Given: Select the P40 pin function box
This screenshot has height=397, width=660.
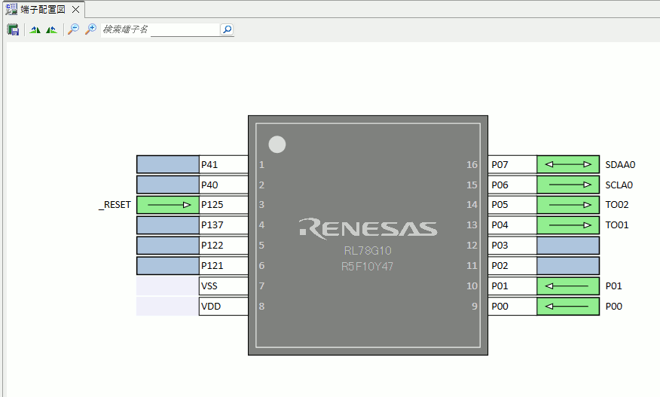Looking at the screenshot, I should click(x=168, y=185).
